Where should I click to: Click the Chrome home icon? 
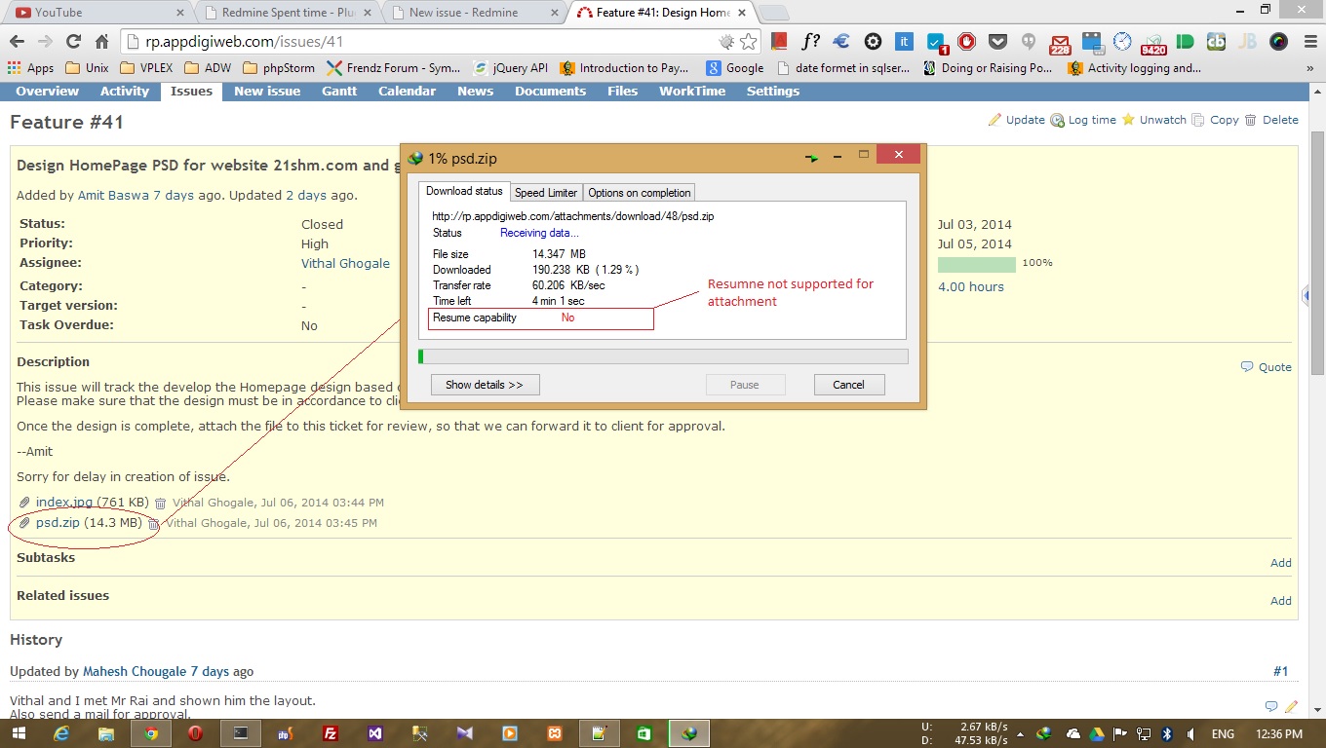(x=101, y=42)
